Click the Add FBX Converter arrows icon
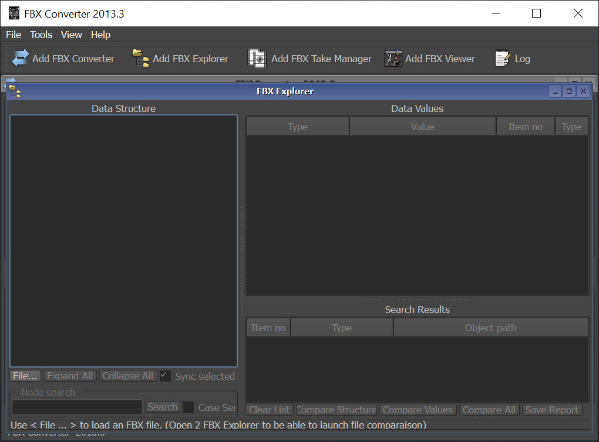This screenshot has height=442, width=599. point(20,59)
